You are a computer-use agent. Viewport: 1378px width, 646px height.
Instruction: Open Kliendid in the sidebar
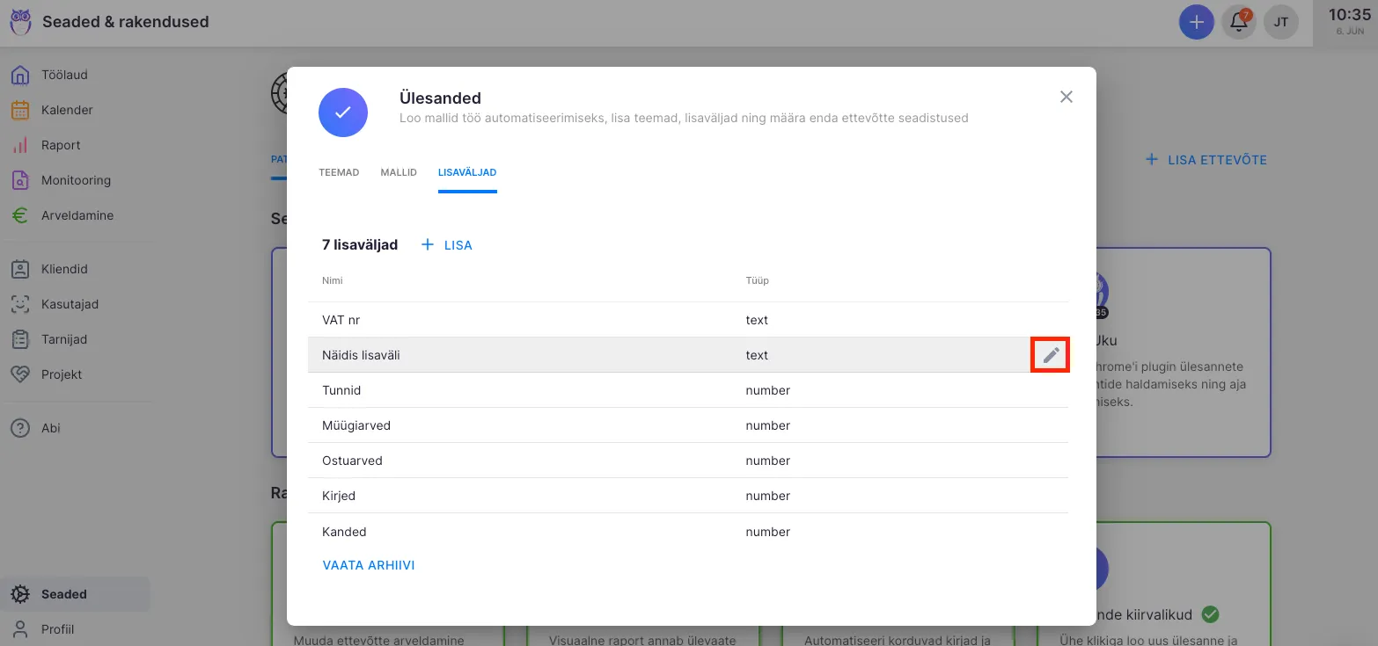pyautogui.click(x=64, y=269)
